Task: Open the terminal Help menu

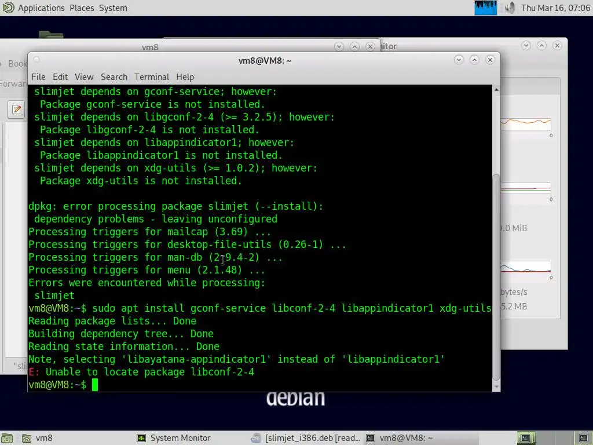Action: tap(185, 77)
